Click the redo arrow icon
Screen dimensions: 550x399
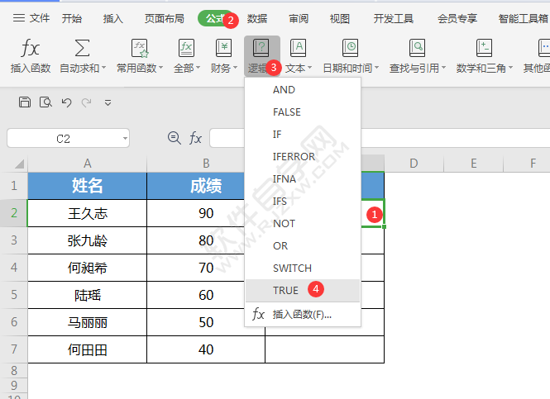pos(86,102)
